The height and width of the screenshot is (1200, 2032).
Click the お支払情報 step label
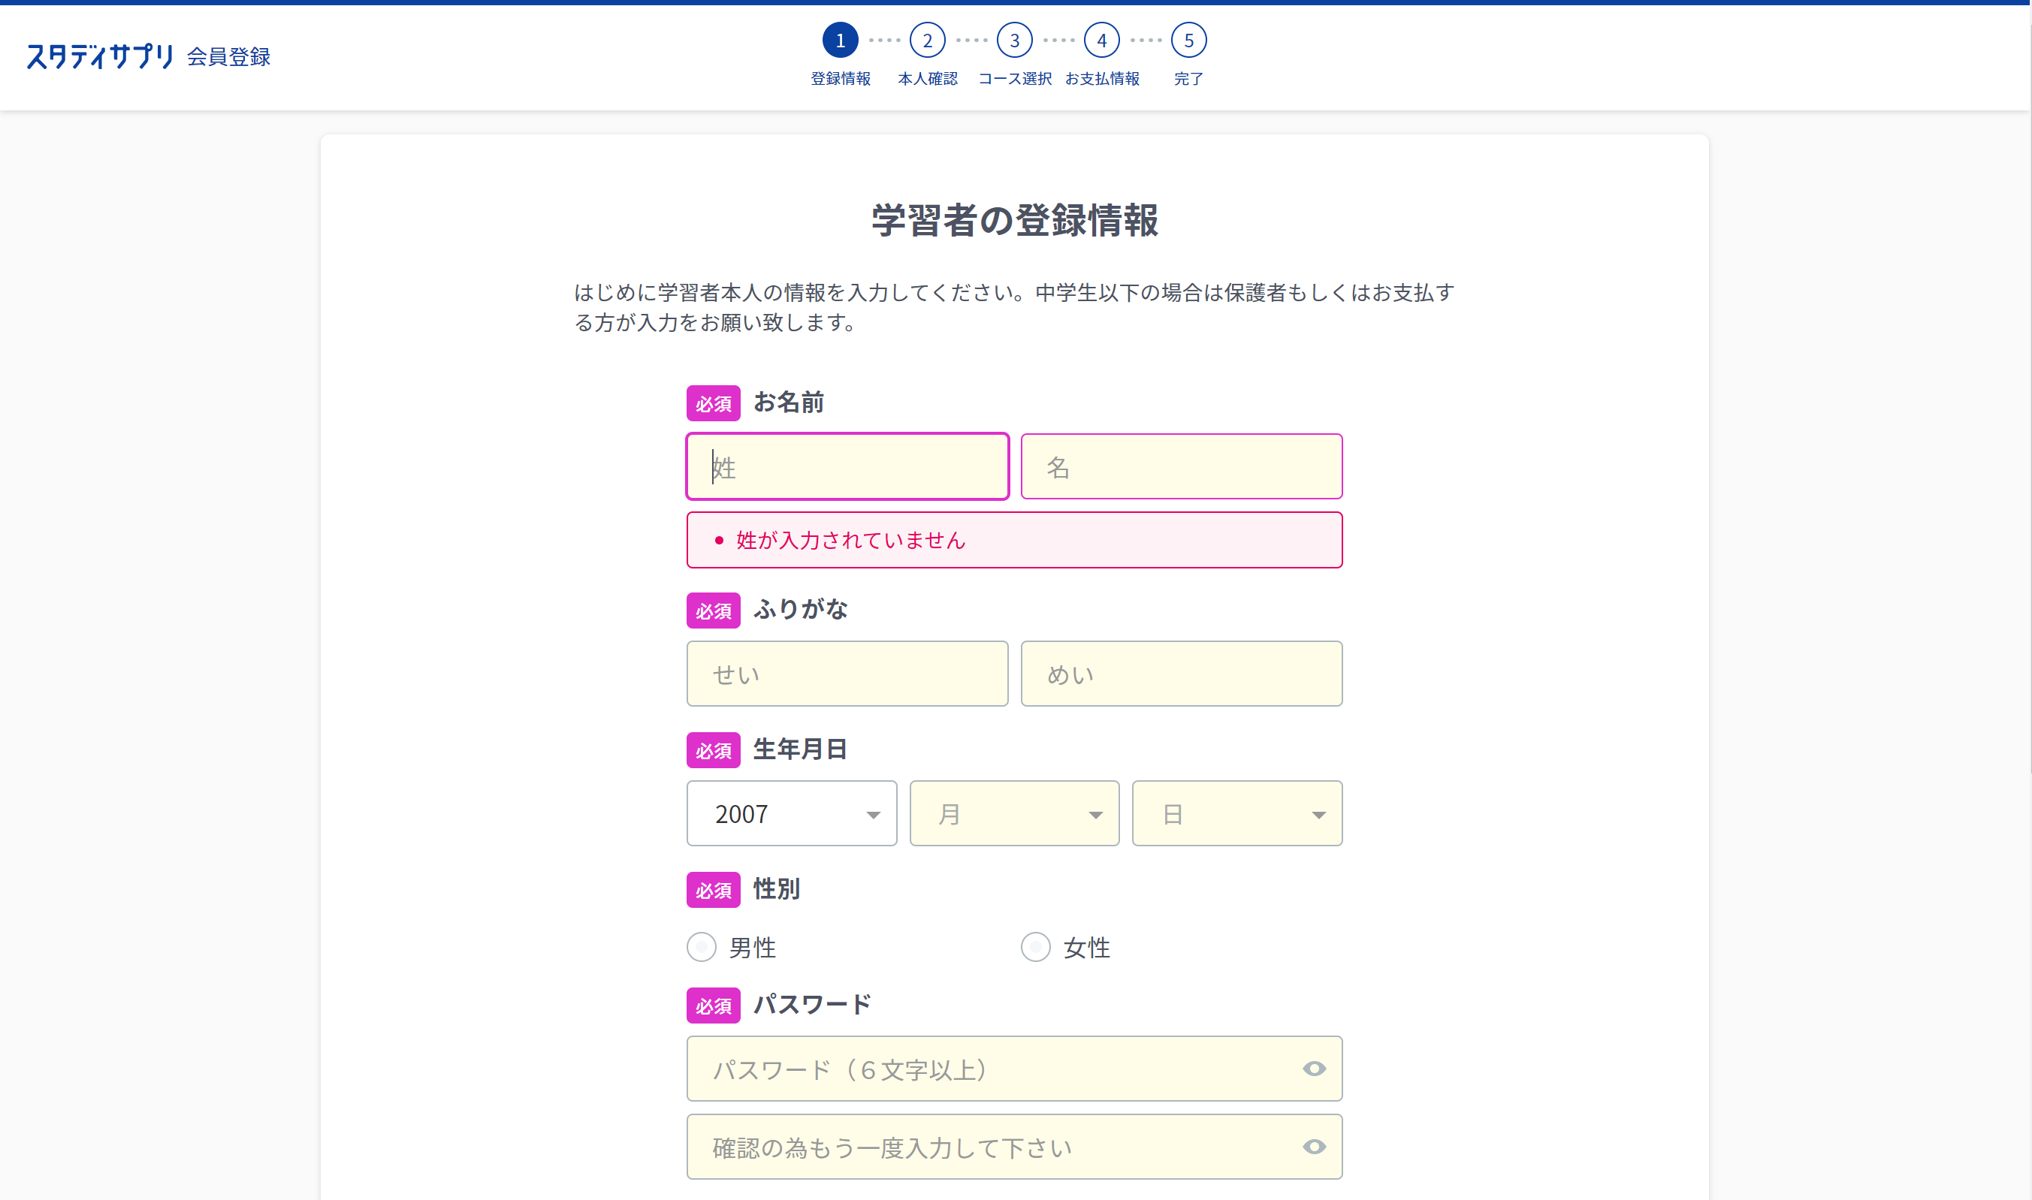(1102, 78)
